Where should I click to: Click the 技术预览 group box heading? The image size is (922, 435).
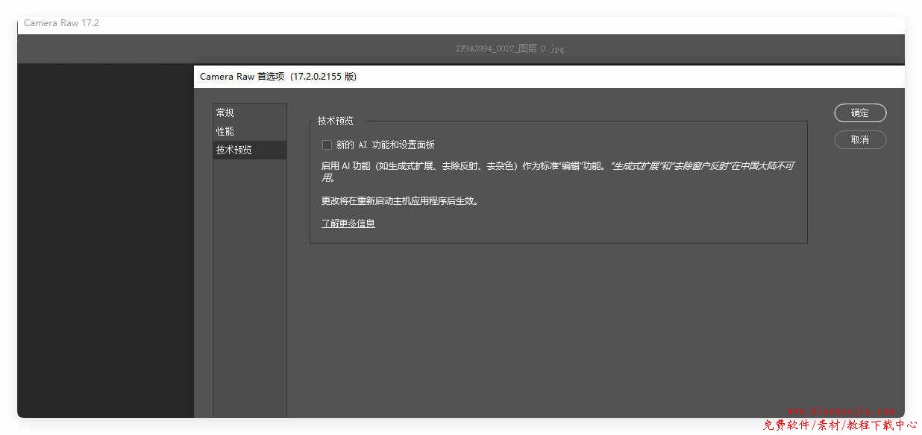click(336, 121)
